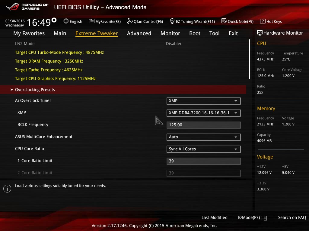Click Target Cache Frequency : 4625MHz text

(49, 70)
